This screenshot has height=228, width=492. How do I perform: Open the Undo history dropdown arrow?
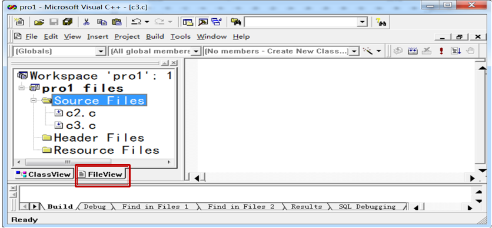click(x=147, y=22)
